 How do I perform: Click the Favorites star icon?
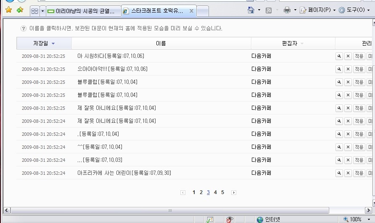pyautogui.click(x=8, y=10)
